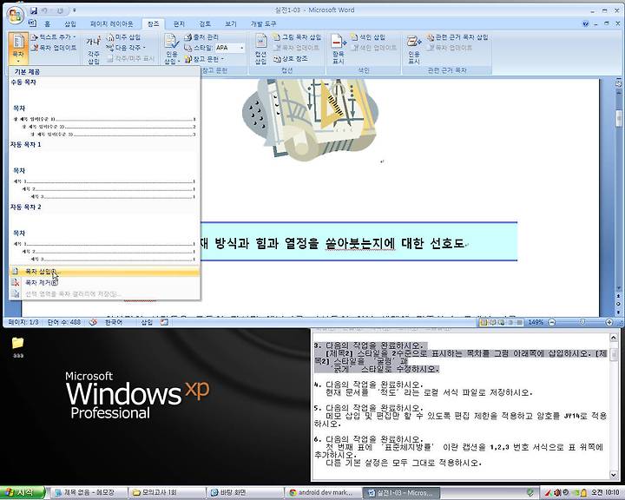Open android dev mark... Chrome taskbar item
This screenshot has height=500, width=625.
coord(323,493)
